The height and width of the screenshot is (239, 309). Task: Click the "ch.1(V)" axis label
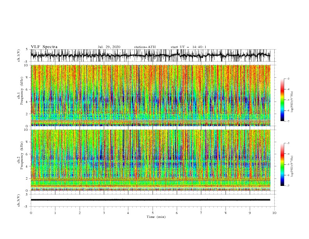[x=19, y=55]
